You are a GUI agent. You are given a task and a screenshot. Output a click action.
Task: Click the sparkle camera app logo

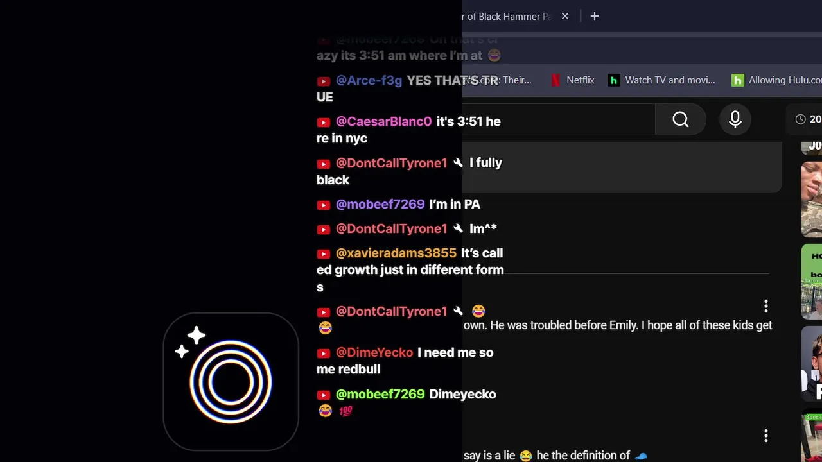coord(231,382)
